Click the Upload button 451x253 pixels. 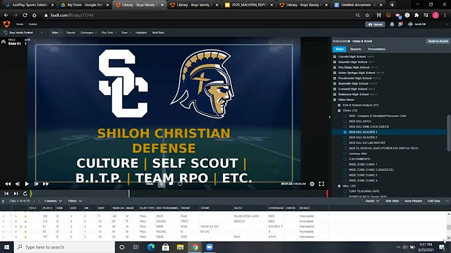[375, 24]
